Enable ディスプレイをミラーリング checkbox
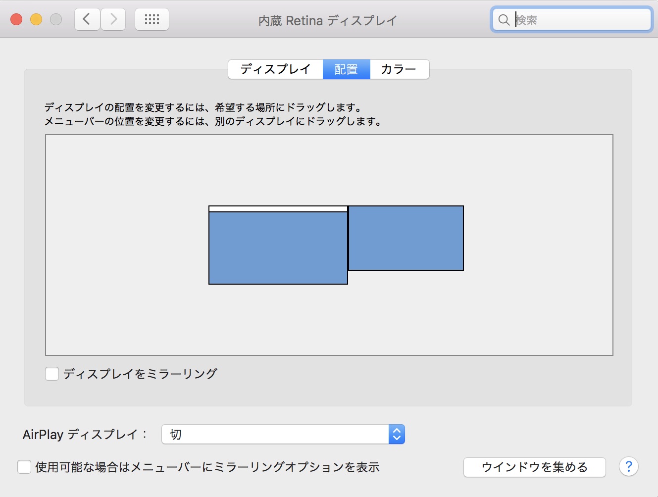 [52, 374]
